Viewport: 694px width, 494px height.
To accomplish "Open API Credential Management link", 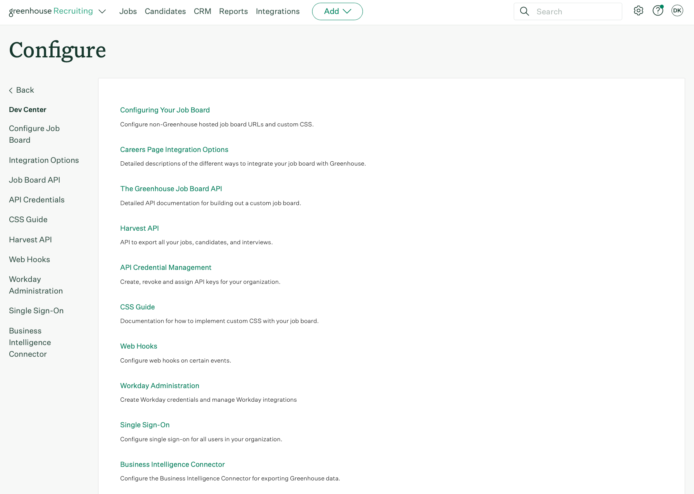I will point(166,268).
